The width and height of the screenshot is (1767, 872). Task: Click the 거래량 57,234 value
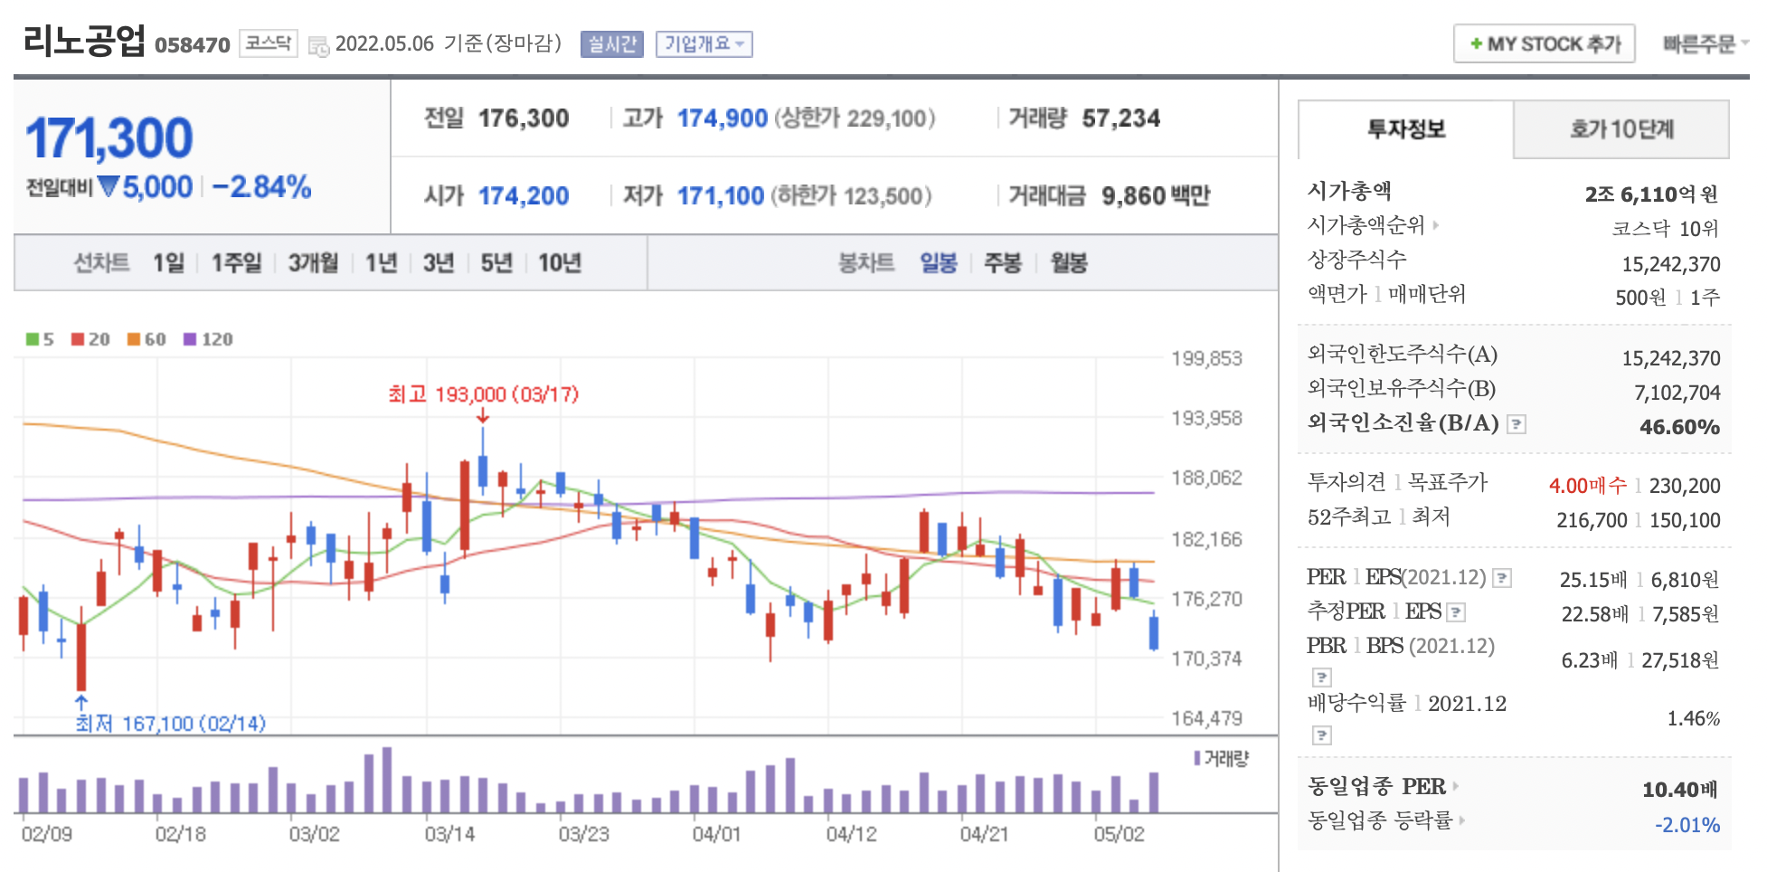pyautogui.click(x=1121, y=118)
